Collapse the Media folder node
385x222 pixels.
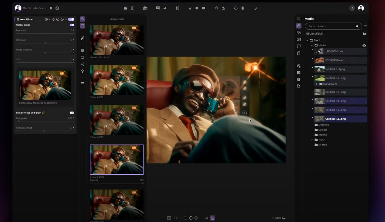pos(312,45)
